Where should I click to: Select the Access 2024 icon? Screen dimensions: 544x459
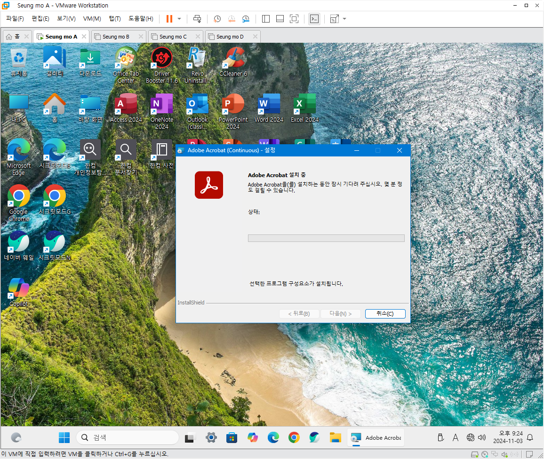click(x=126, y=108)
